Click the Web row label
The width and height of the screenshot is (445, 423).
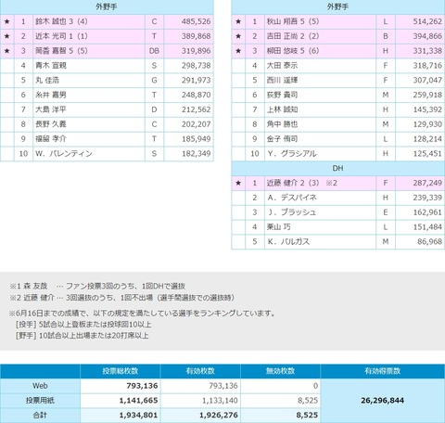[x=40, y=386]
